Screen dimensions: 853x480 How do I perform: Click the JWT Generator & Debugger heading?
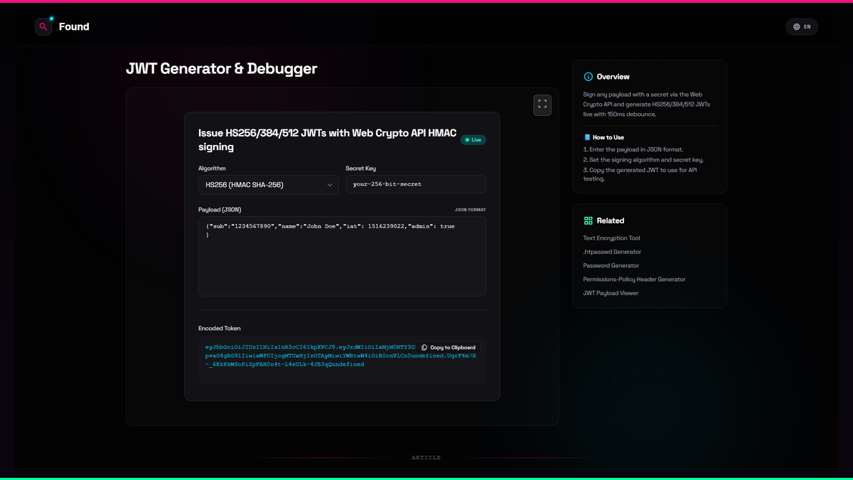[222, 69]
